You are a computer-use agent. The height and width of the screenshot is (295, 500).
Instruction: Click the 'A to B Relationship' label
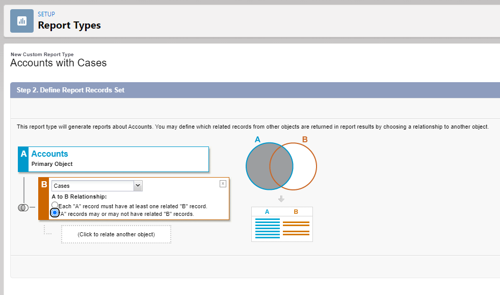79,196
